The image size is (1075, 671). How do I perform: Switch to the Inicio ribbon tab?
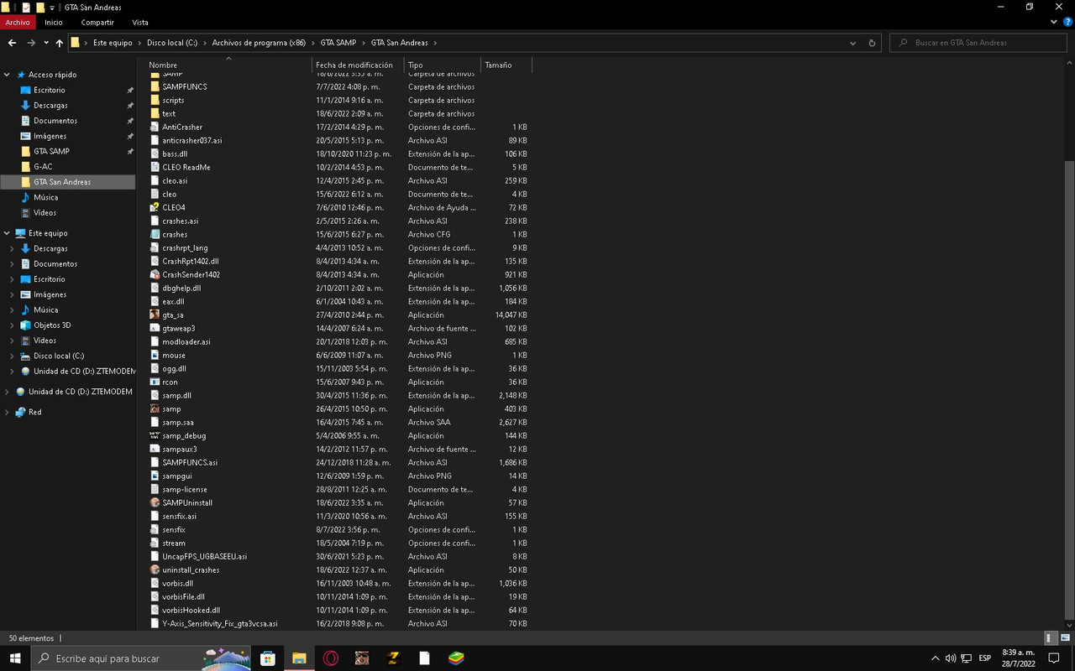click(54, 23)
